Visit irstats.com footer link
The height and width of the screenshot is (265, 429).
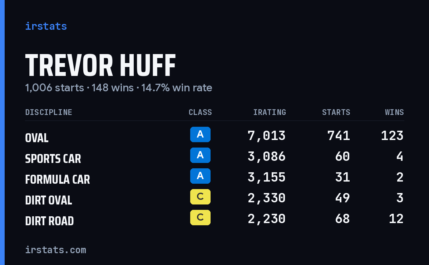[x=55, y=250]
